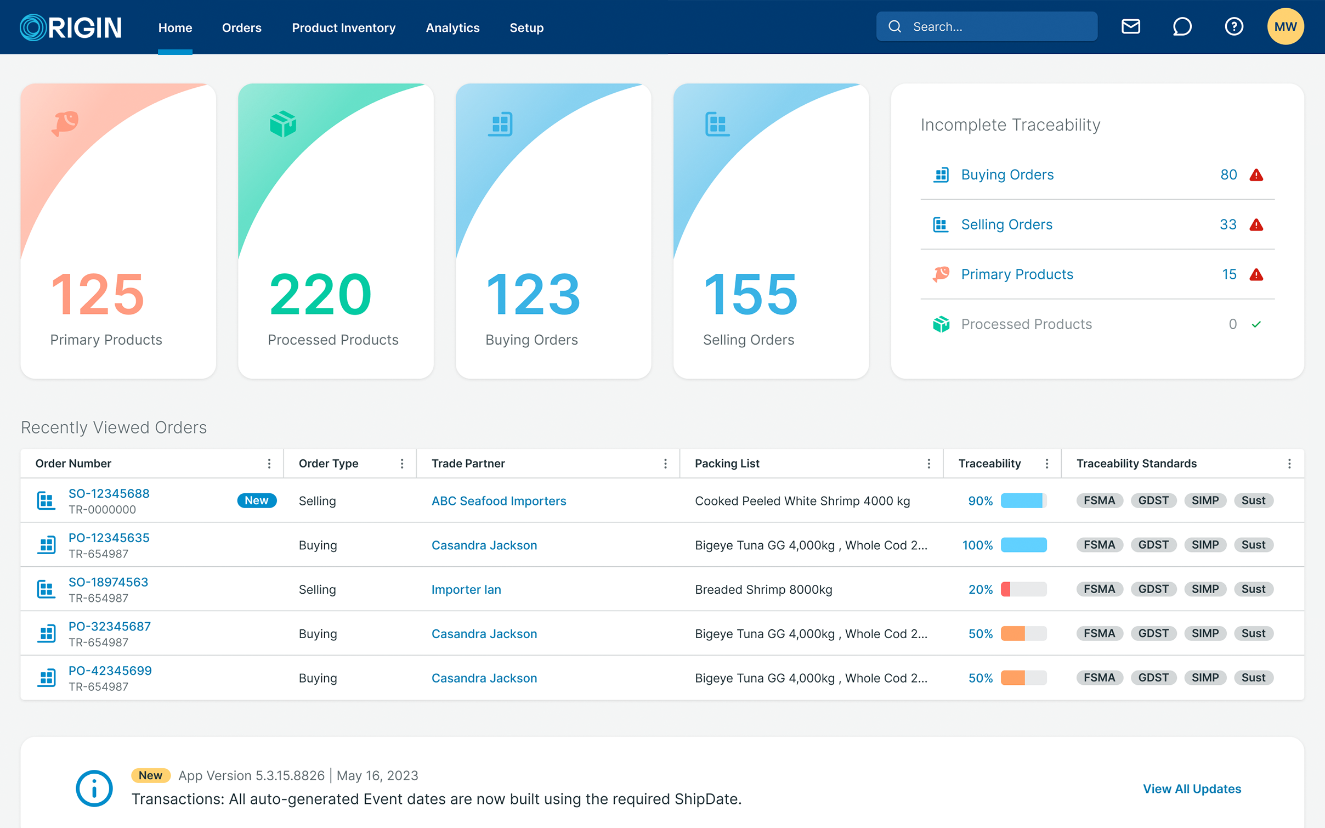Viewport: 1325px width, 828px height.
Task: Click the fish icon on Primary Products card
Action: [x=65, y=123]
